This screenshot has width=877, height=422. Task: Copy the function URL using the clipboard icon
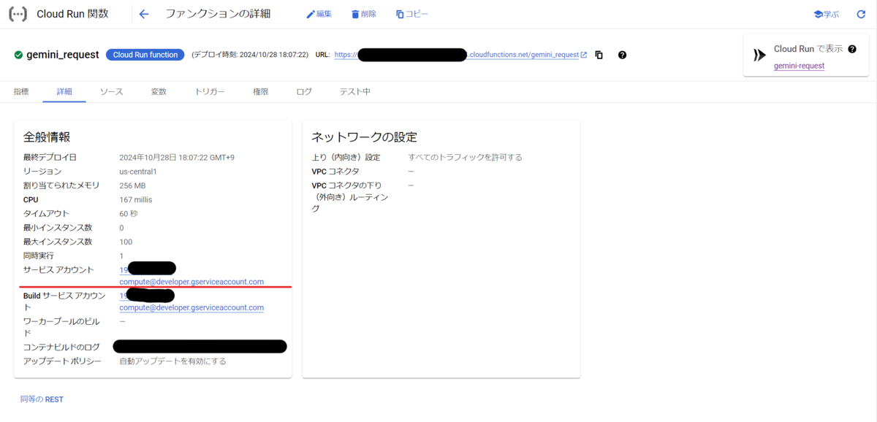(599, 55)
